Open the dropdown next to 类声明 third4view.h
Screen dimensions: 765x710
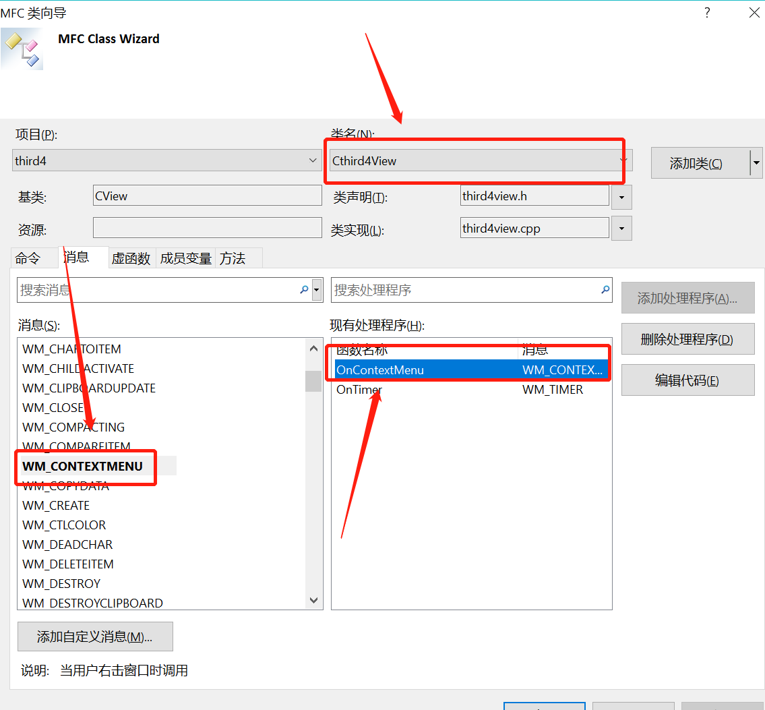621,197
